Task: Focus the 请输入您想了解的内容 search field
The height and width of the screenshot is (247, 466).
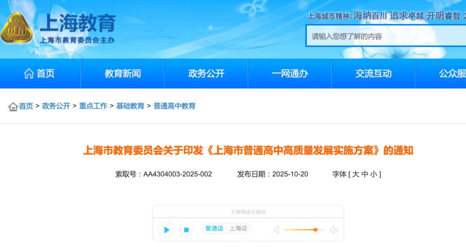Action: coord(386,36)
